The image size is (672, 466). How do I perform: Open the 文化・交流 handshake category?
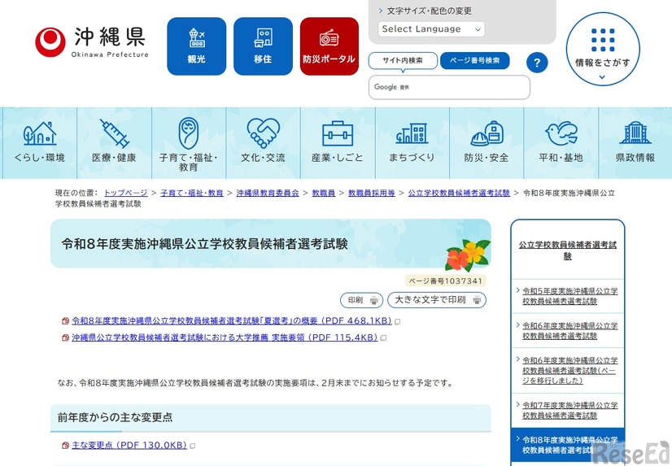pos(263,142)
